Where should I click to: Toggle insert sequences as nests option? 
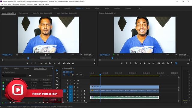point(64,75)
